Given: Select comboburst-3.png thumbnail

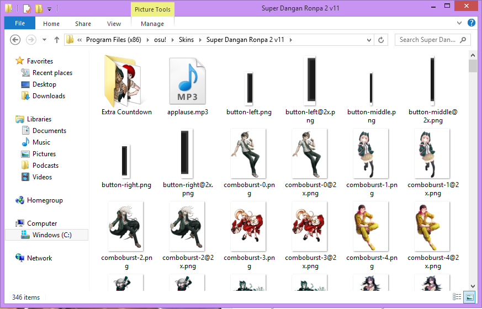Looking at the screenshot, I should point(248,226).
